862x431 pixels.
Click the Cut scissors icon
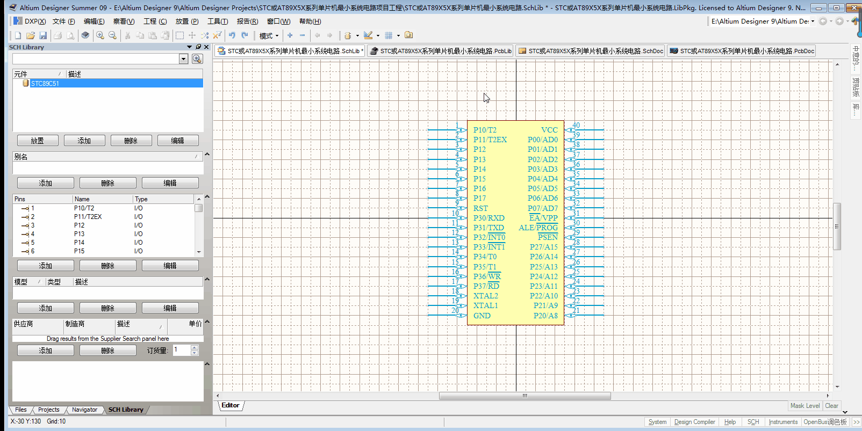(127, 35)
